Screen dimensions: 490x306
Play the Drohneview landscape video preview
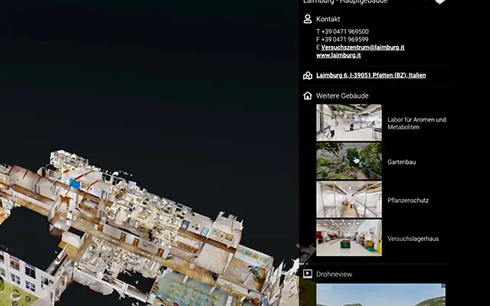point(381,295)
